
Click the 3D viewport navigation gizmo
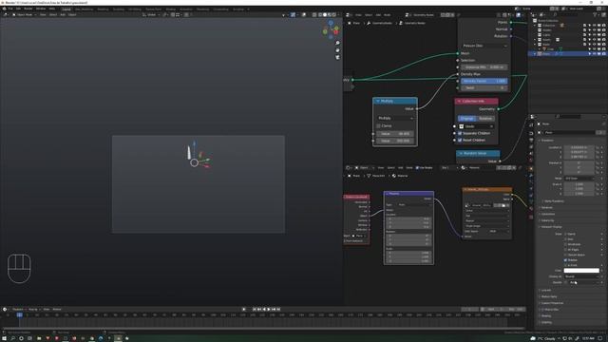click(331, 30)
